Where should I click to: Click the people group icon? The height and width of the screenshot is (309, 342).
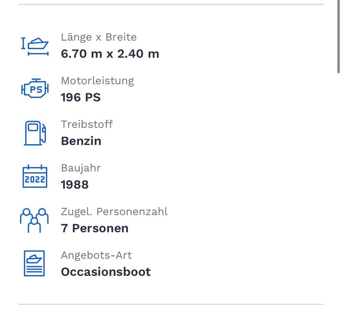click(34, 220)
